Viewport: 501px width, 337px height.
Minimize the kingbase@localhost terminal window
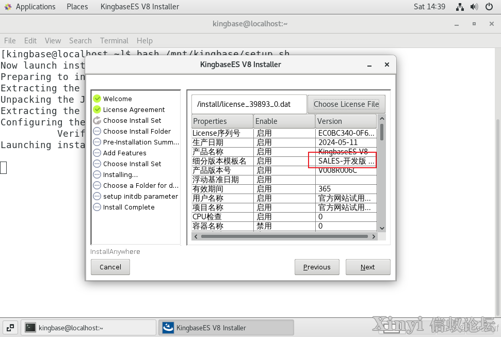(x=457, y=24)
